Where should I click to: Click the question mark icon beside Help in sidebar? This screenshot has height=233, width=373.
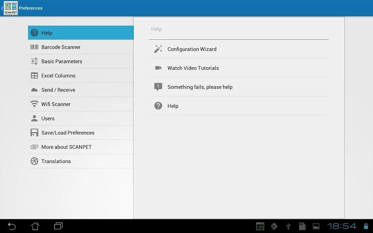[34, 33]
